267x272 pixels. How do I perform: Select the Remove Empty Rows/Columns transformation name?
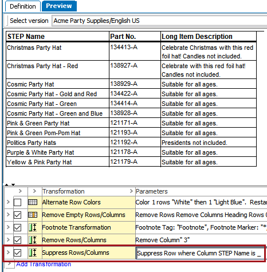coord(89,215)
